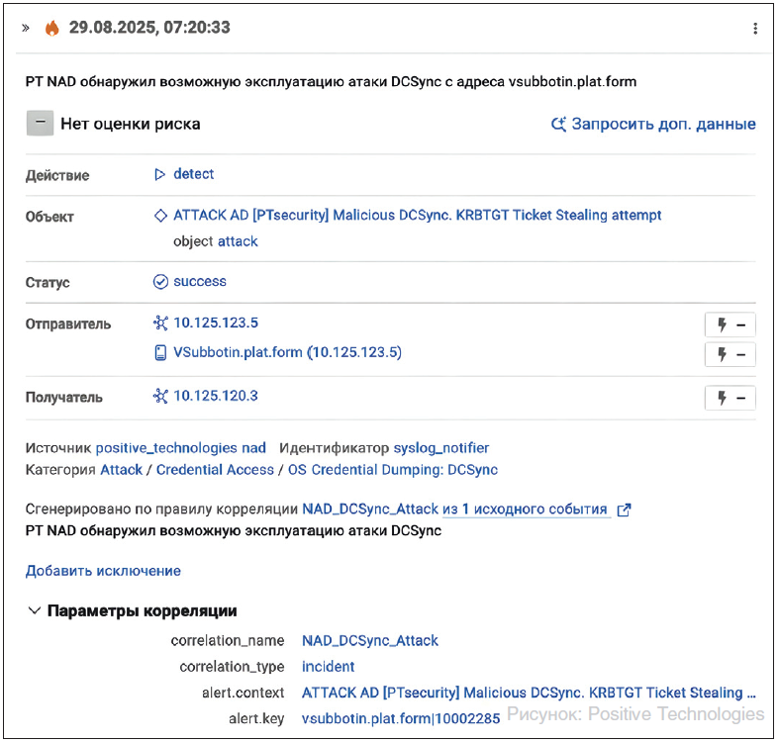Image resolution: width=779 pixels, height=743 pixels.
Task: Open the Credential Access category link
Action: (x=215, y=470)
